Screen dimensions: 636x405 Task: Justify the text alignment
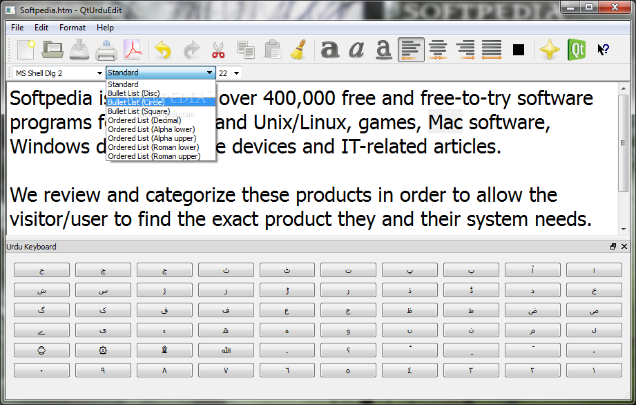492,50
